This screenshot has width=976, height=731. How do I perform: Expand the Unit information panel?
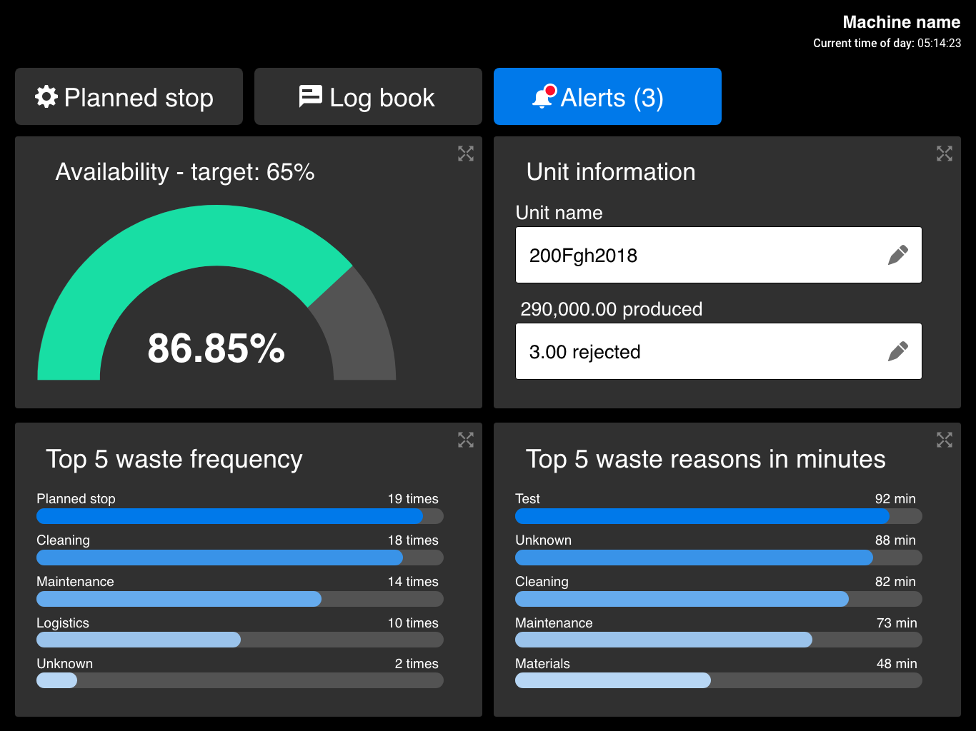coord(945,153)
